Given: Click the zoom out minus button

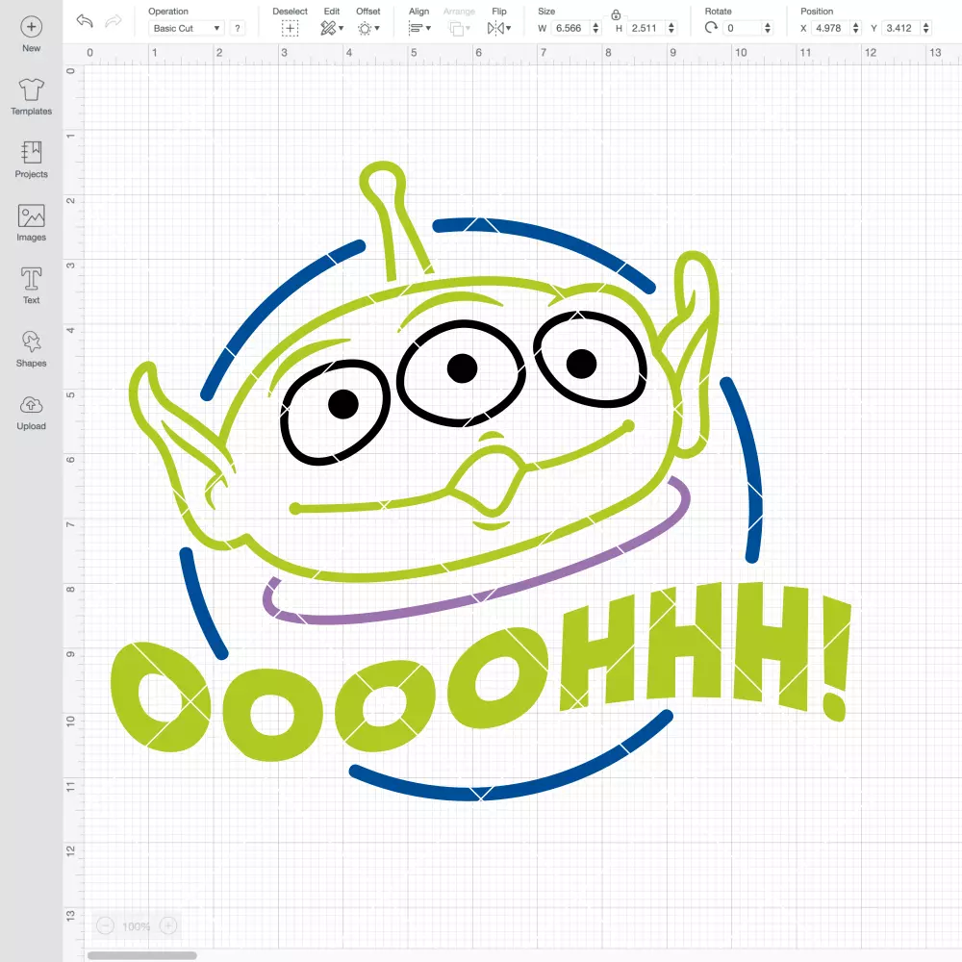Looking at the screenshot, I should 106,925.
